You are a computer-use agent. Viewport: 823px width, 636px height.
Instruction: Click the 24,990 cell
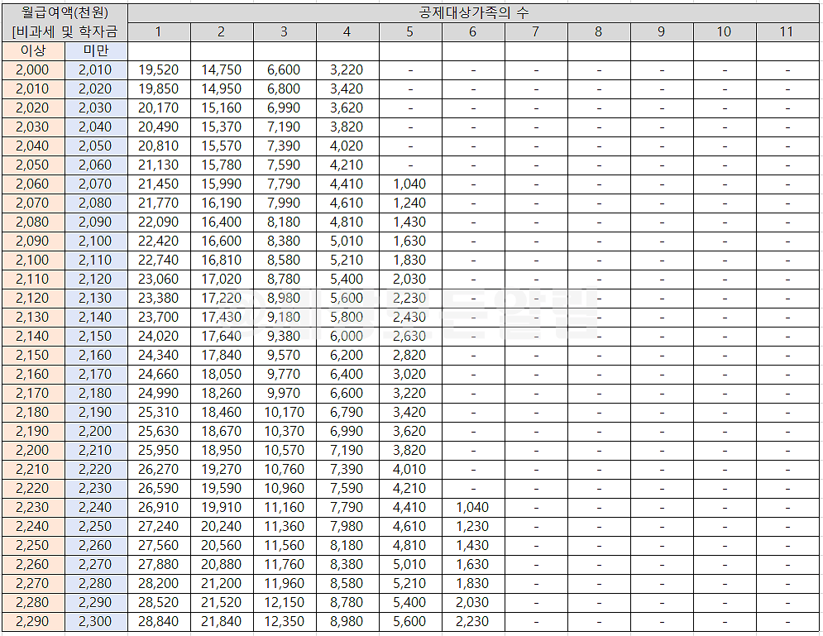pyautogui.click(x=159, y=394)
